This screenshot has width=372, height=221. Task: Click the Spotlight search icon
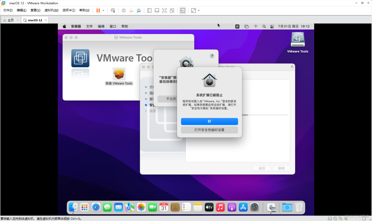click(x=264, y=26)
